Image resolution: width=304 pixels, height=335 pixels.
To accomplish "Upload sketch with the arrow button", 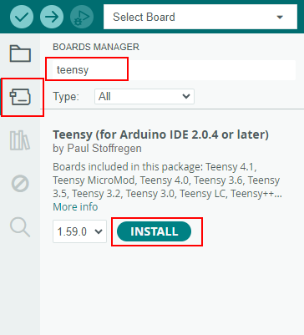I will pos(52,17).
